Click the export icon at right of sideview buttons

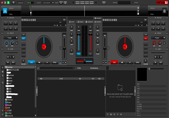point(121,115)
